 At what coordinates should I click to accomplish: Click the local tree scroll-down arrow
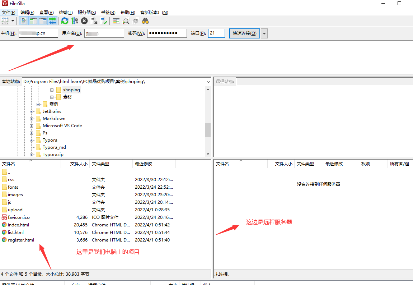(208, 153)
